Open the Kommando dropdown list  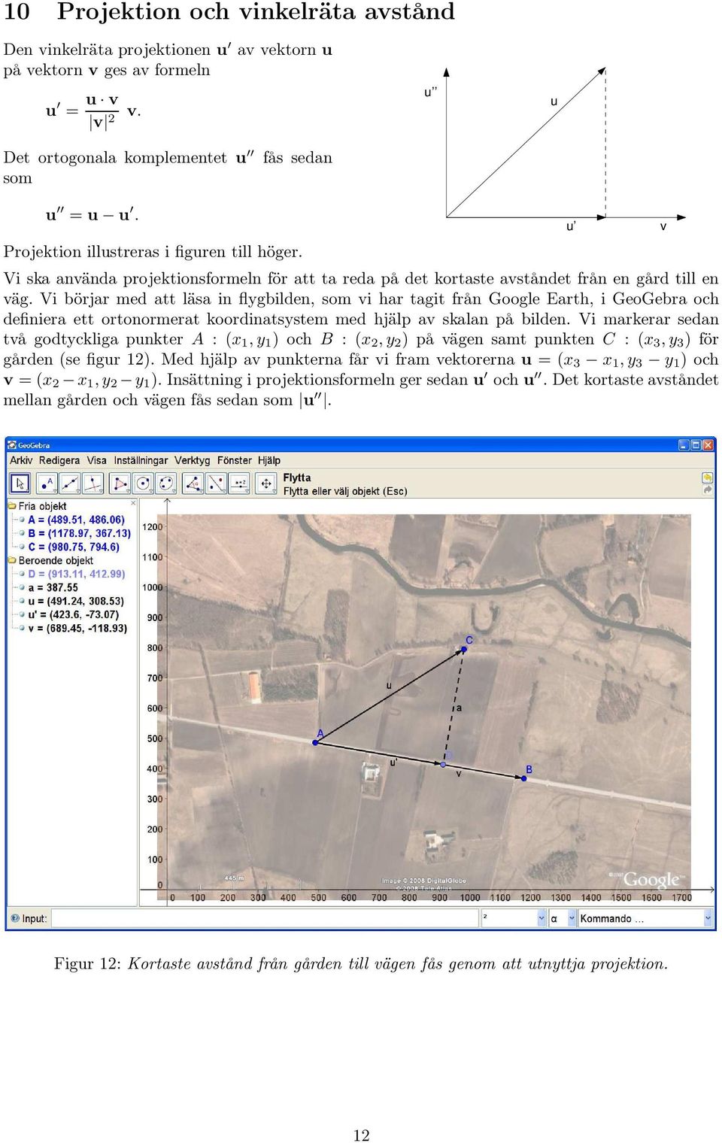click(708, 918)
